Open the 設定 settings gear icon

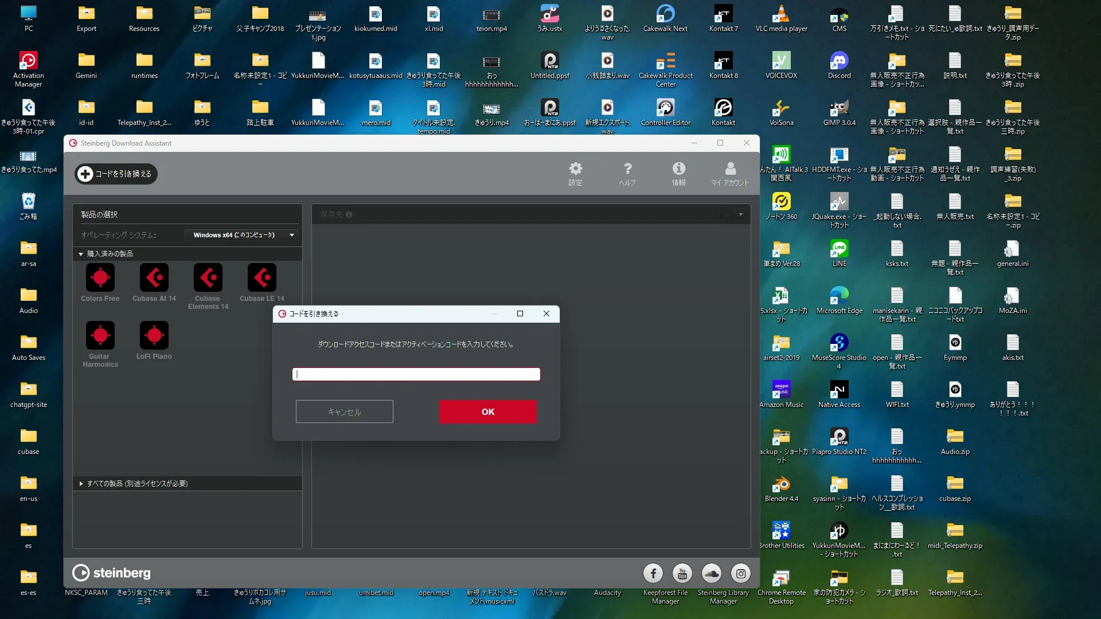pyautogui.click(x=575, y=173)
